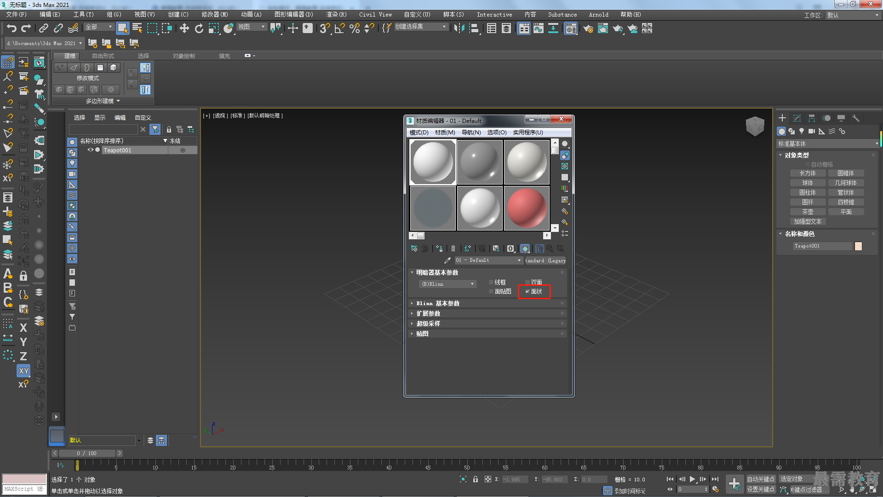Screen dimensions: 883x497
Task: Toggle Angle Snap icon
Action: tap(340, 29)
